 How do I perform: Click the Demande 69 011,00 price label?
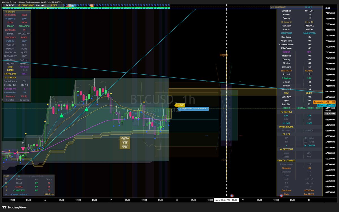[324, 102]
